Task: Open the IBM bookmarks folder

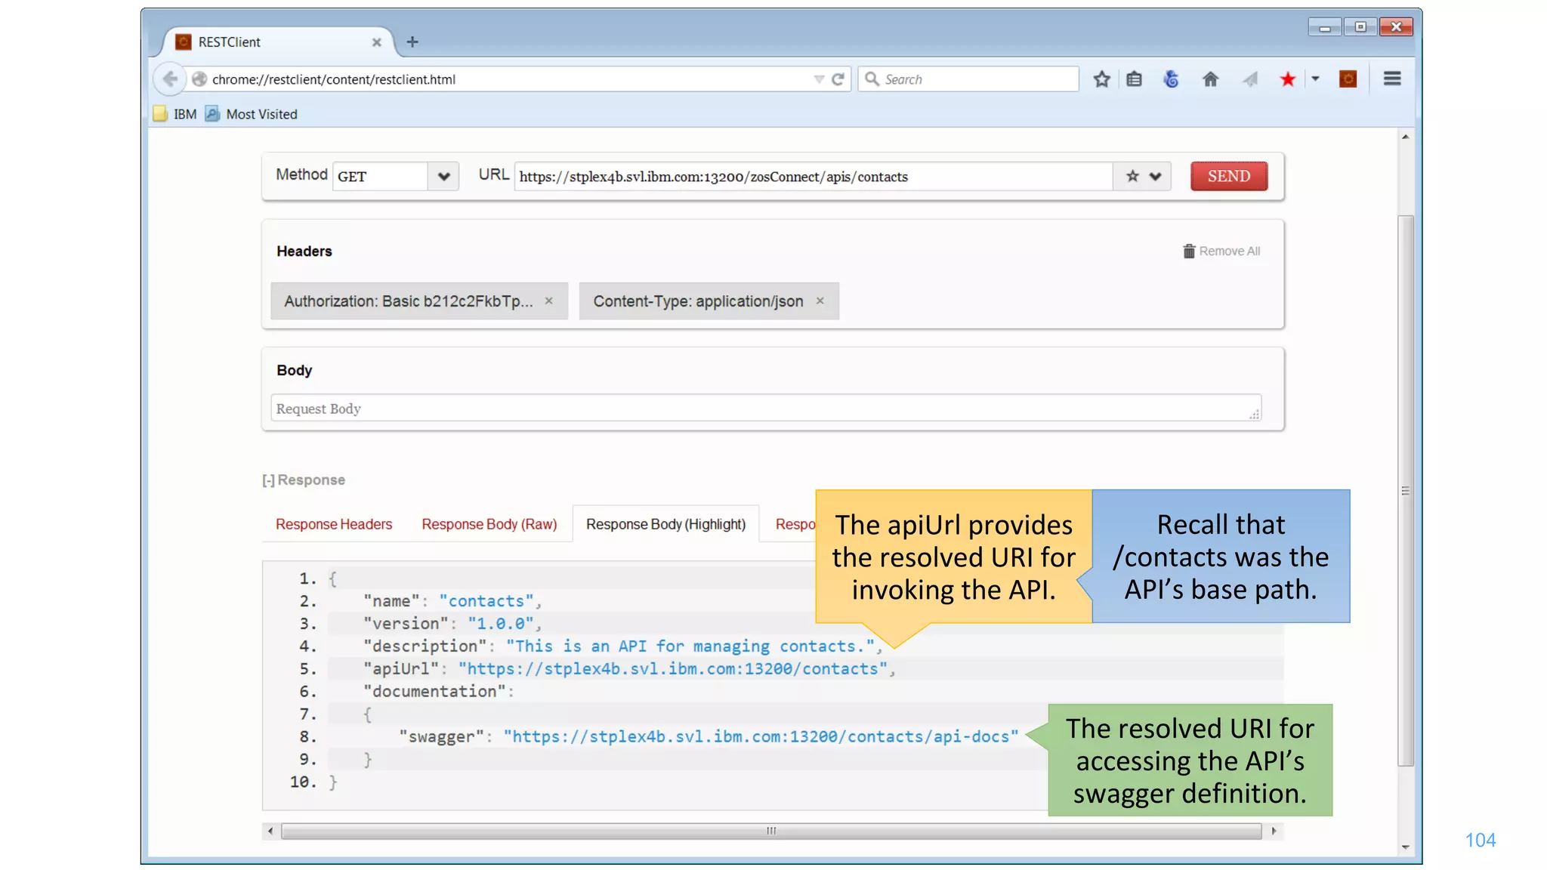Action: [175, 114]
